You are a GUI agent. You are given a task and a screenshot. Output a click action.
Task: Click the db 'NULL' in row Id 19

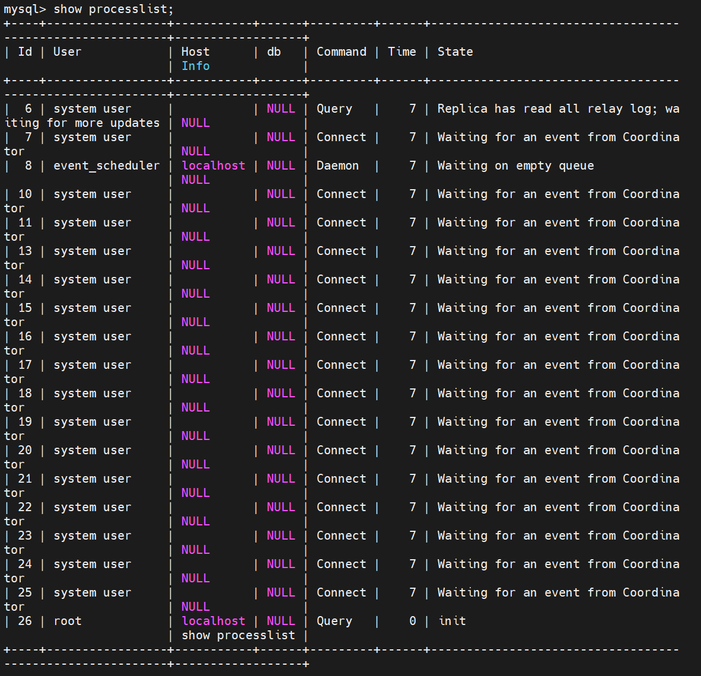point(281,422)
